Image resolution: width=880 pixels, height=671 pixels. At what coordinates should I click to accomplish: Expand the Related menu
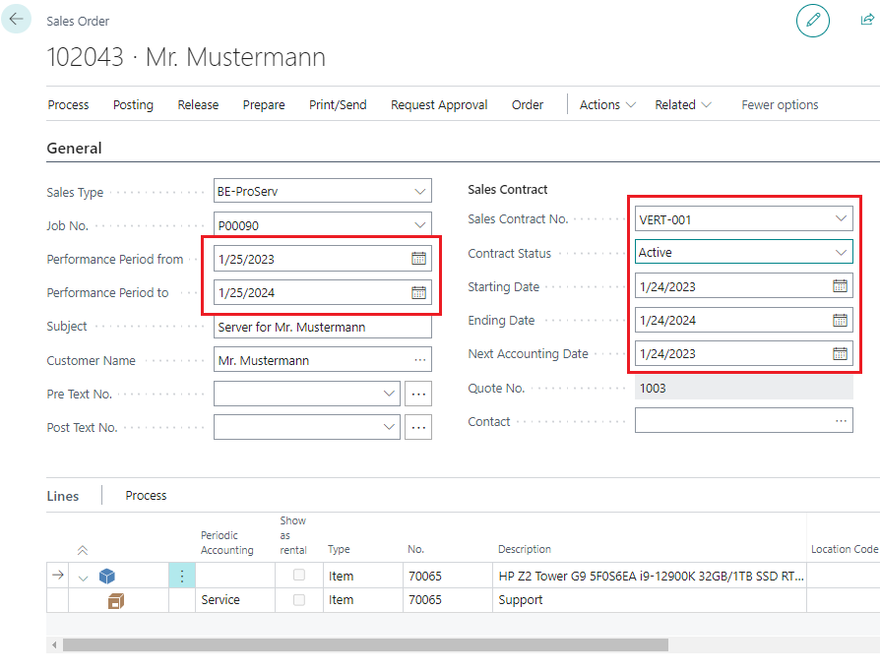coord(682,105)
